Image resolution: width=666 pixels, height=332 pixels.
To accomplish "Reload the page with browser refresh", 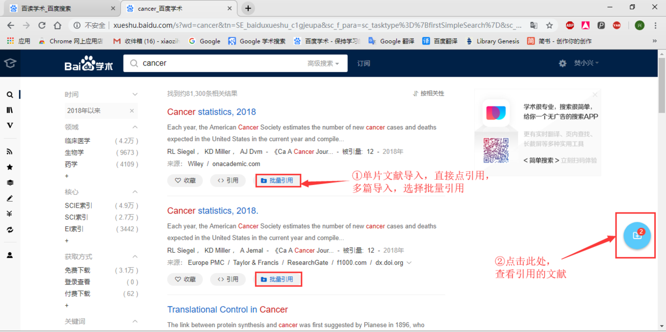I will point(42,25).
